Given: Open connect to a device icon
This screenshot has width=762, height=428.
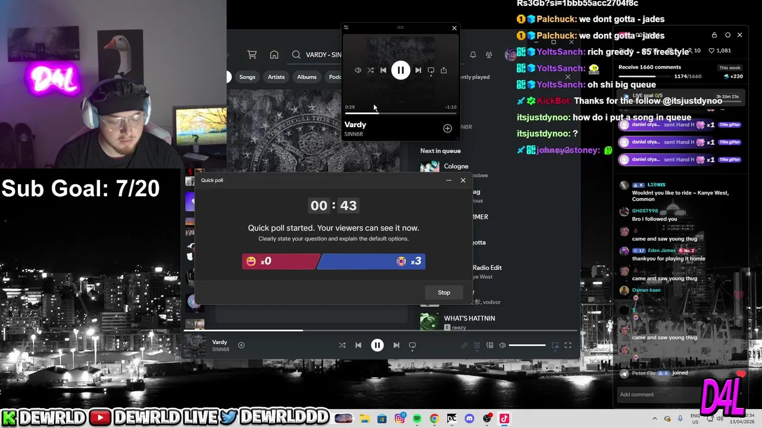Looking at the screenshot, I should pos(490,345).
